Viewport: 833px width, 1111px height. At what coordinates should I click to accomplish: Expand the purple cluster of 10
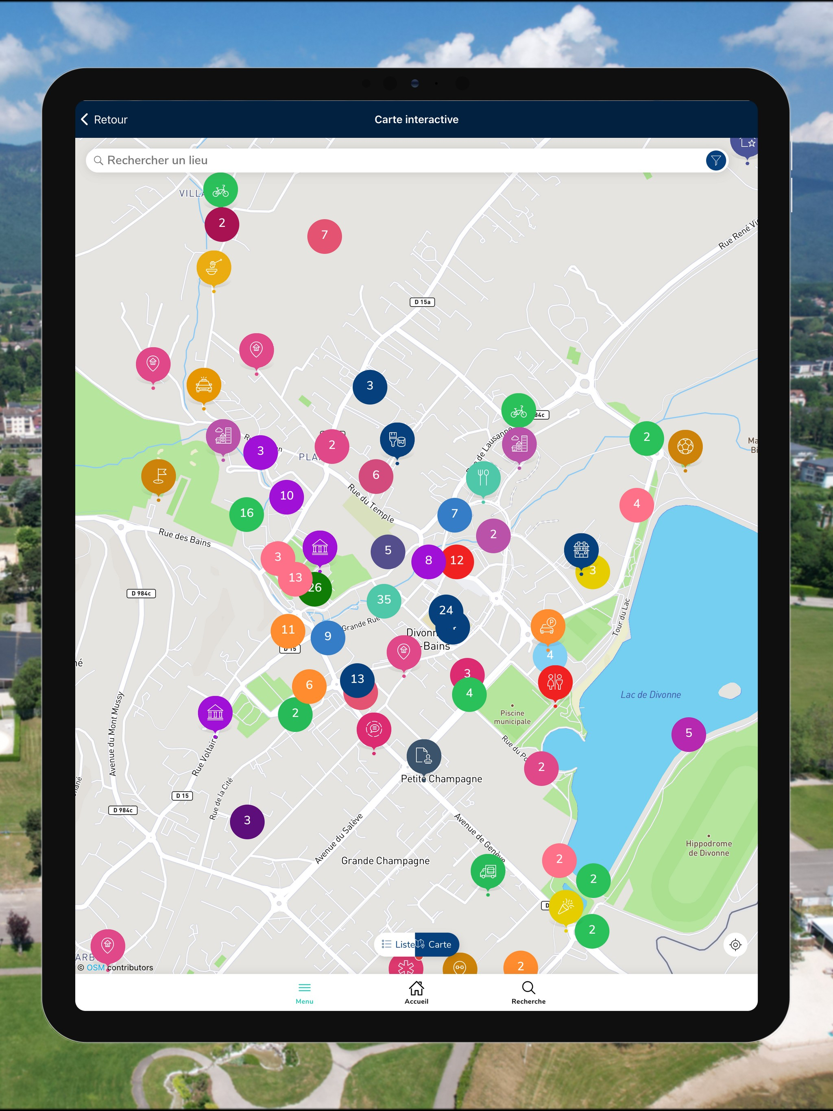[286, 497]
